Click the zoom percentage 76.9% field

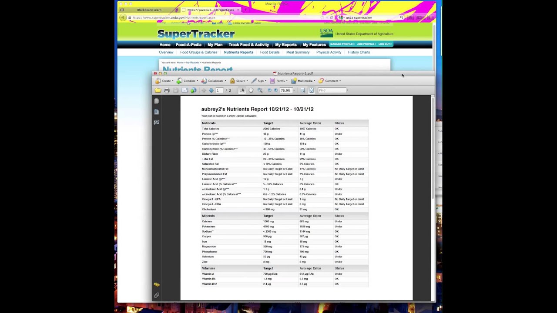click(x=286, y=90)
